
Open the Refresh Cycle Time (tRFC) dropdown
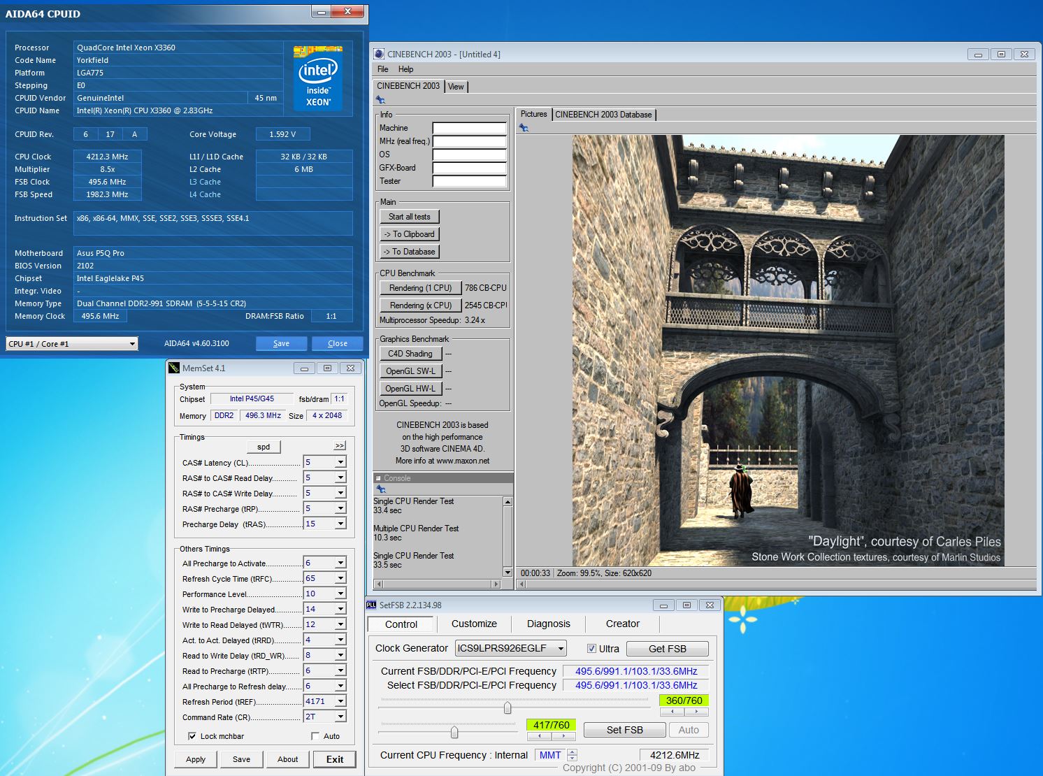coord(340,578)
